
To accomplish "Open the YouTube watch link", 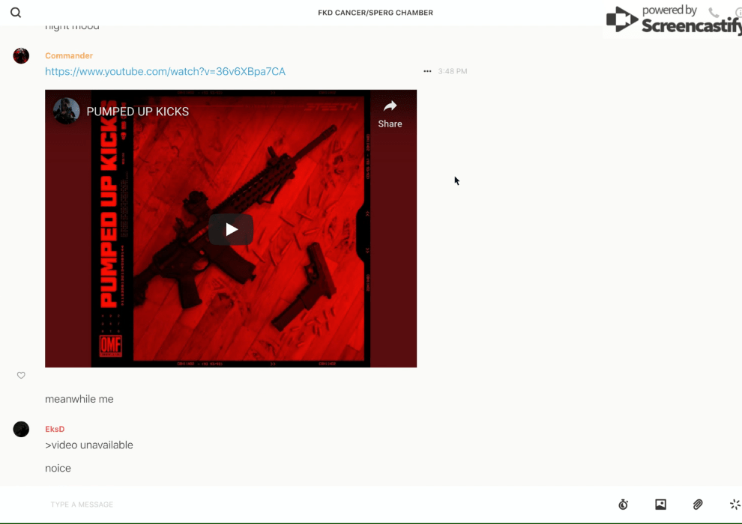I will click(x=165, y=72).
